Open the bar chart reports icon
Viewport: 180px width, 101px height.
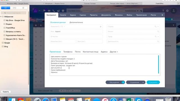[x=58, y=11]
